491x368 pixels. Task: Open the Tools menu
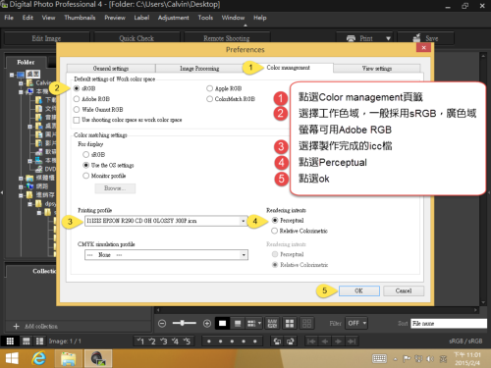[x=205, y=18]
